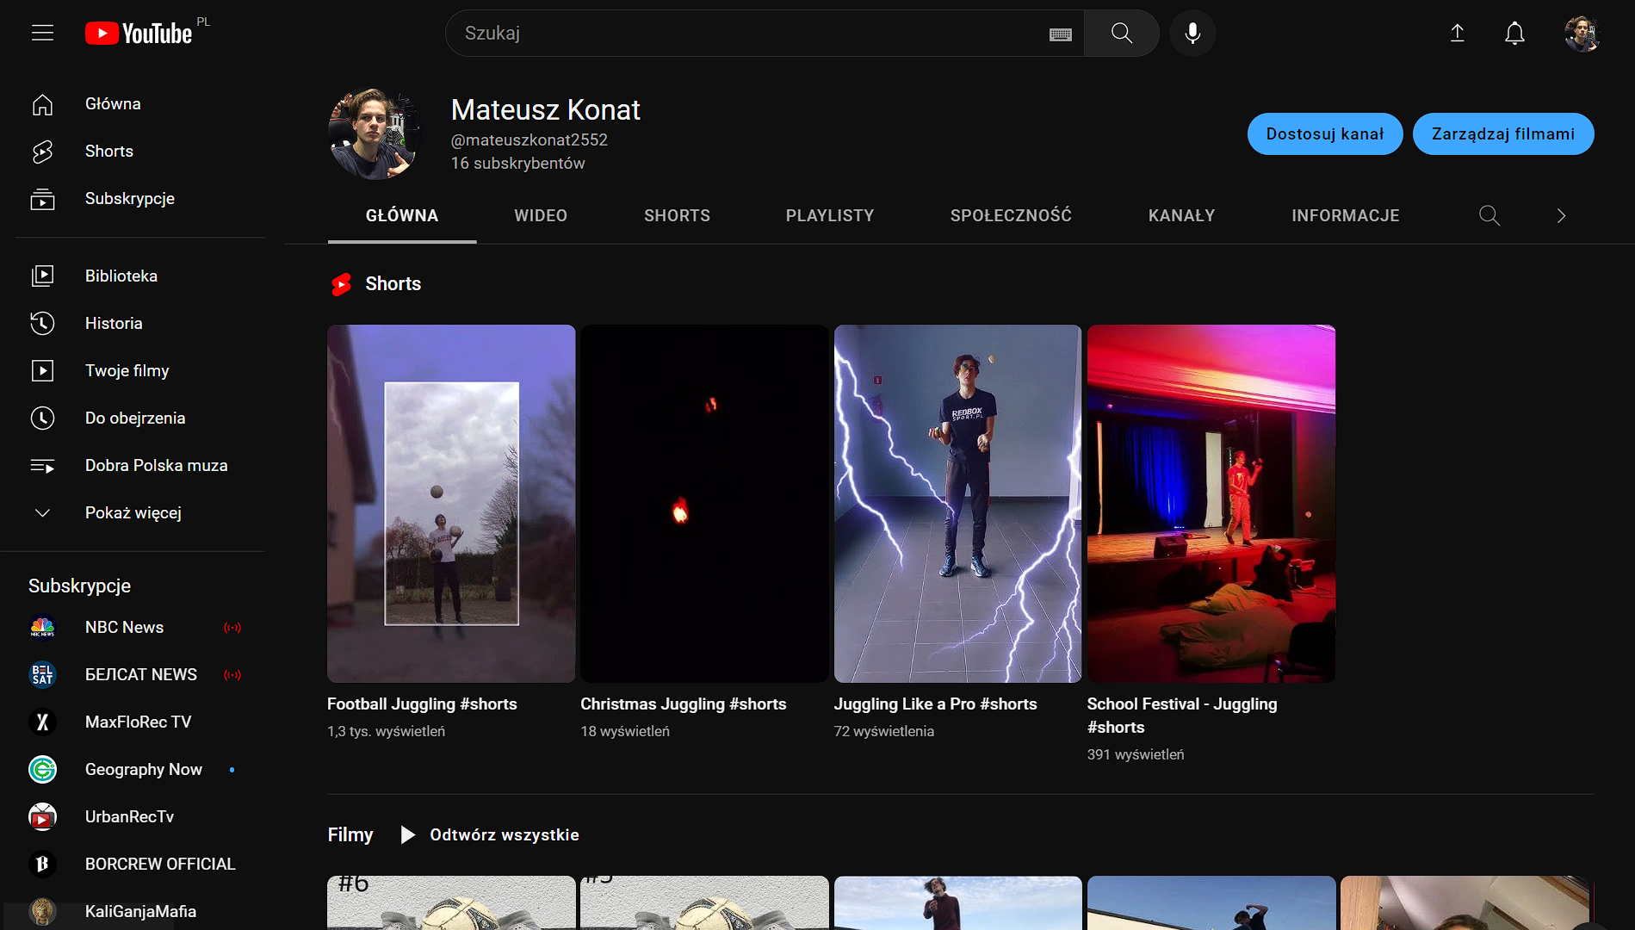Click Football Juggling #shorts title

[x=422, y=704]
